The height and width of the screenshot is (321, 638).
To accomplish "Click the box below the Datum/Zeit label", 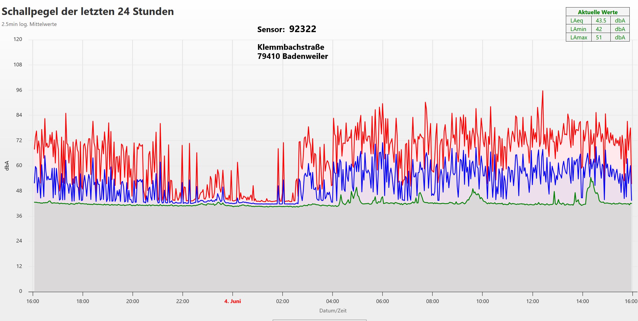I will coord(319,320).
